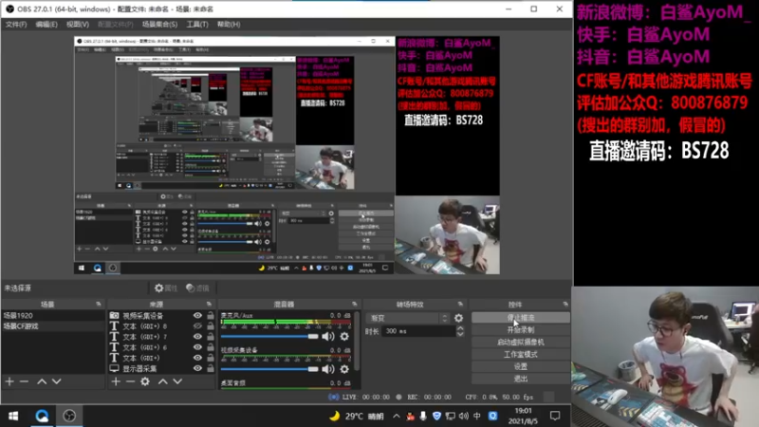Image resolution: width=759 pixels, height=427 pixels.
Task: Enable 工作室模式 studio mode
Action: point(520,354)
